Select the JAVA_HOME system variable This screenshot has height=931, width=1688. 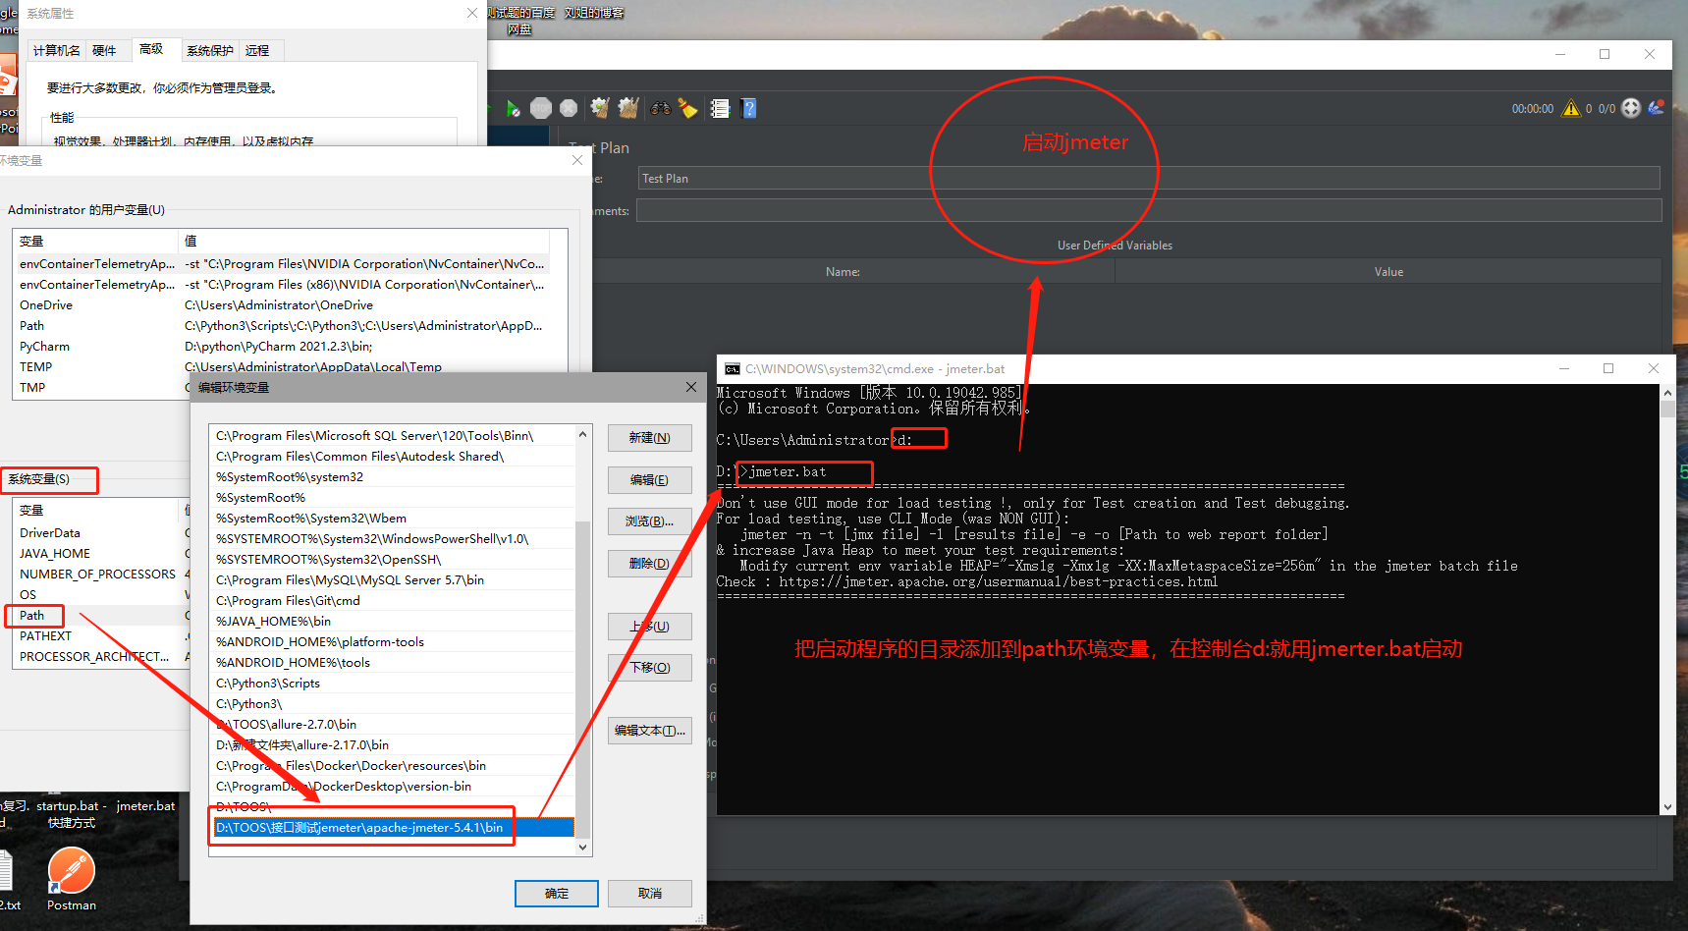pos(102,554)
